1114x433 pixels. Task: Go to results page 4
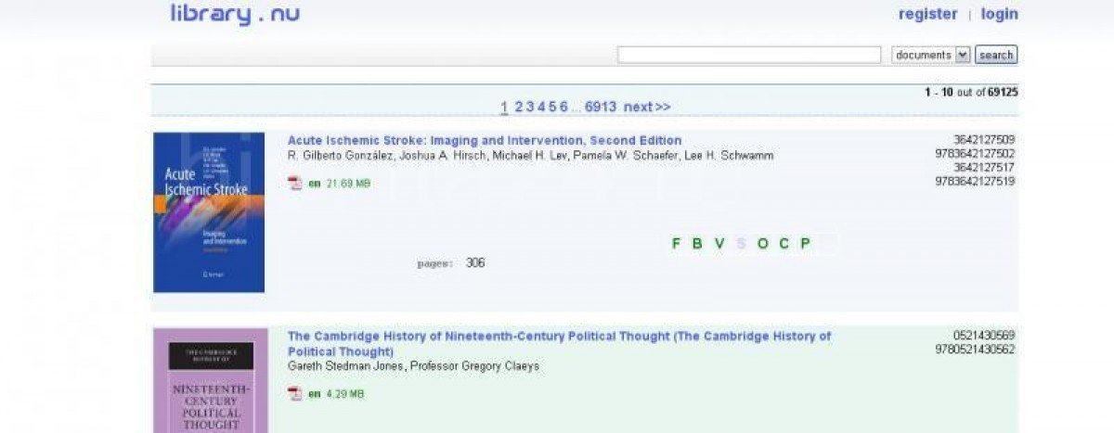541,107
